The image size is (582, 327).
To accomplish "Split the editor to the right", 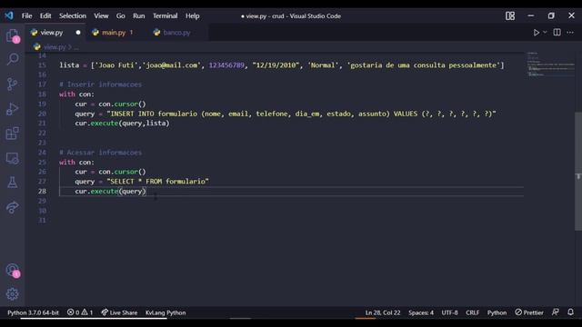I will pyautogui.click(x=557, y=33).
